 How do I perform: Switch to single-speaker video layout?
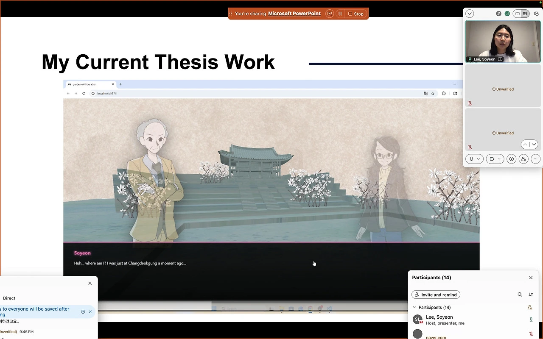pos(518,14)
